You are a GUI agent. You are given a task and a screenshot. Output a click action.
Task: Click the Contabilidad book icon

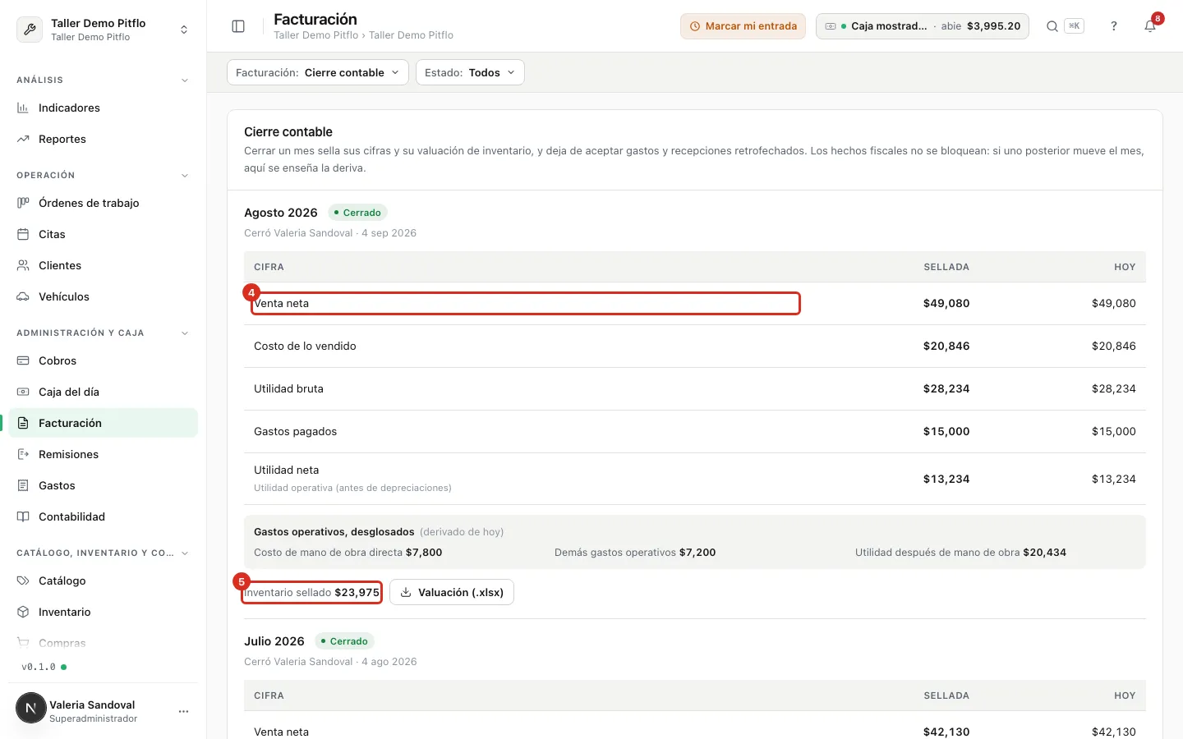point(23,516)
